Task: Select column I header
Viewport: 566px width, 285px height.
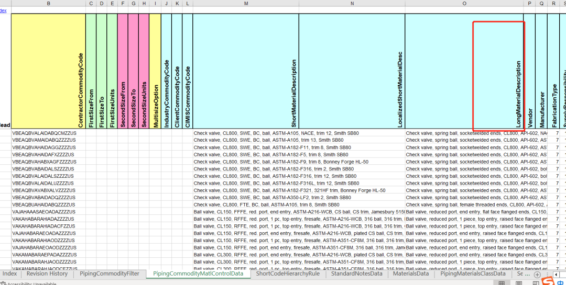Action: pos(155,3)
